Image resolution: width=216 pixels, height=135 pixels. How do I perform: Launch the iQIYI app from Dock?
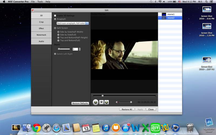pos(156,128)
